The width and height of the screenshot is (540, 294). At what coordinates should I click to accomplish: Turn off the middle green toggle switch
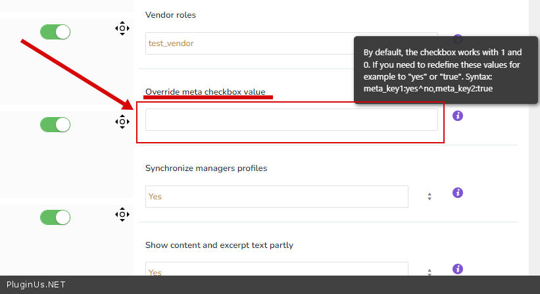(55, 124)
